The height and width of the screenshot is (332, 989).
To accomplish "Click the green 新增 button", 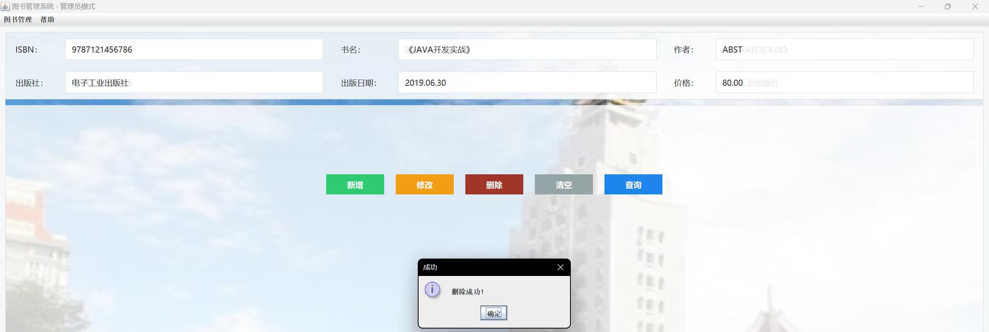I will tap(355, 184).
